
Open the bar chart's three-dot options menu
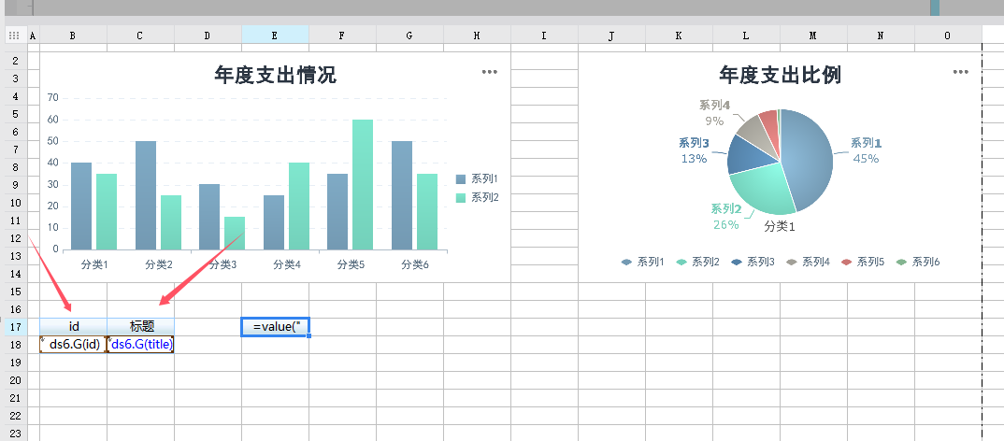tap(489, 72)
